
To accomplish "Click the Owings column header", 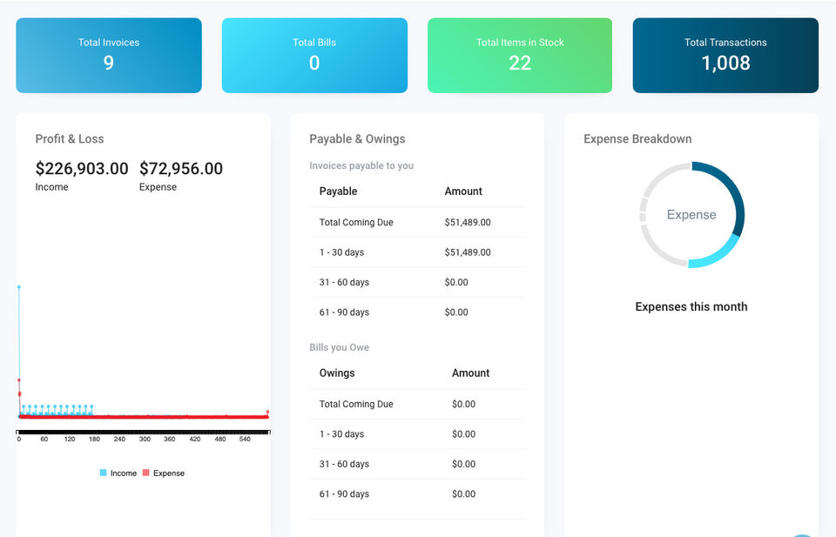I will click(x=337, y=373).
